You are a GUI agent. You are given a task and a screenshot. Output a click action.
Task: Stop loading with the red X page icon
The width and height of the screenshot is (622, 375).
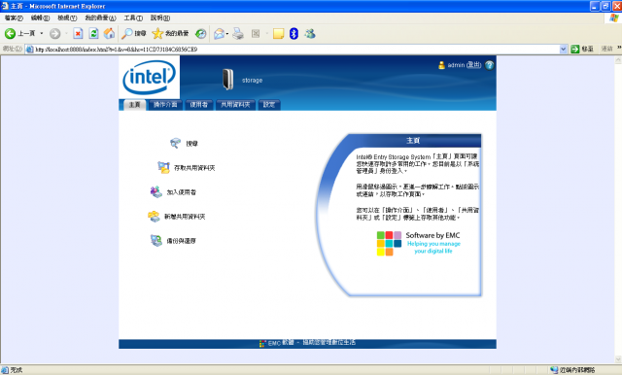pyautogui.click(x=78, y=34)
